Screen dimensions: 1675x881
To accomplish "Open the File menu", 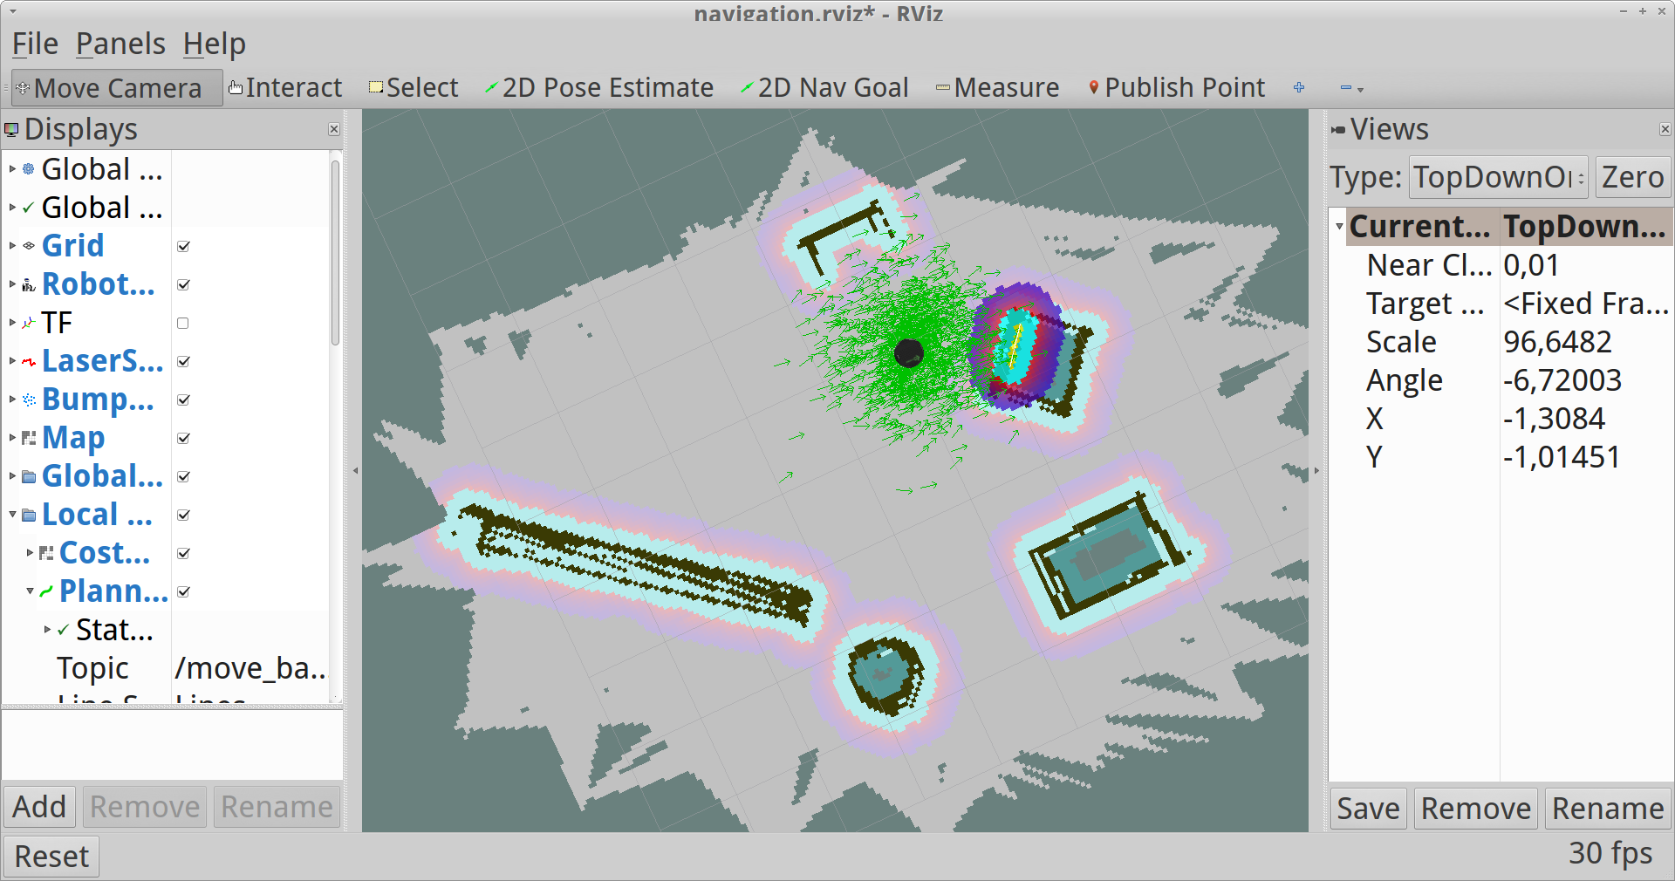I will tap(35, 44).
